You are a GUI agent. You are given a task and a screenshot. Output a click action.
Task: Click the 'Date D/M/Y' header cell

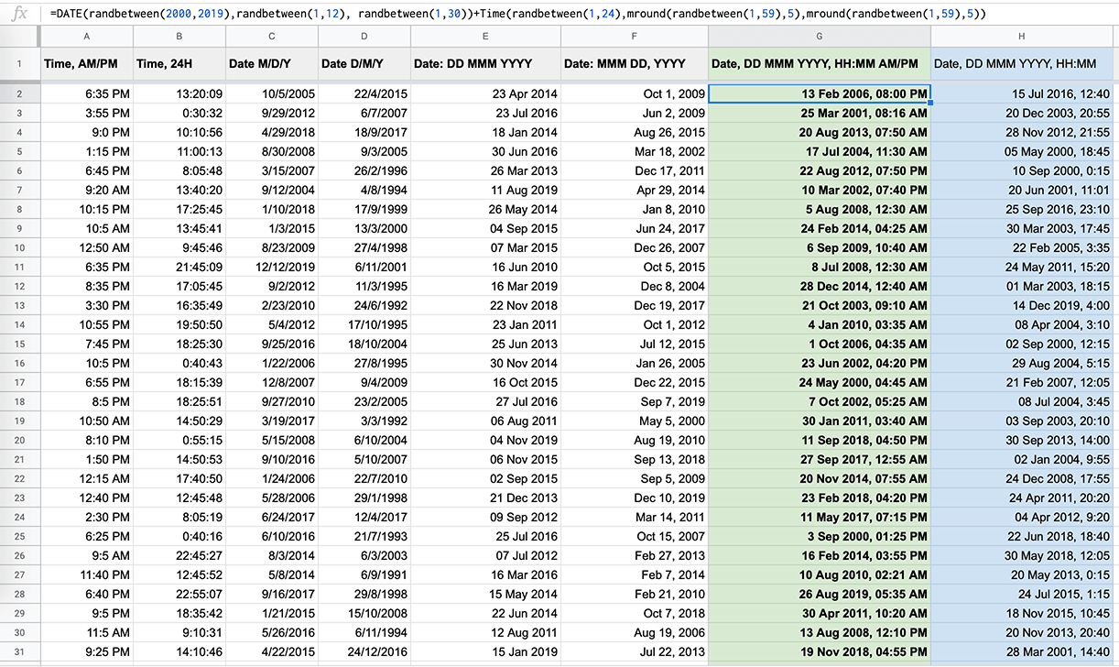point(364,64)
